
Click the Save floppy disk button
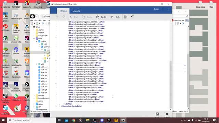157,114
